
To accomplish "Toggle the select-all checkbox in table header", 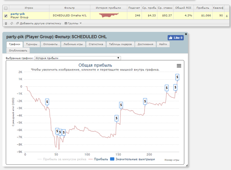I will coord(6,8).
